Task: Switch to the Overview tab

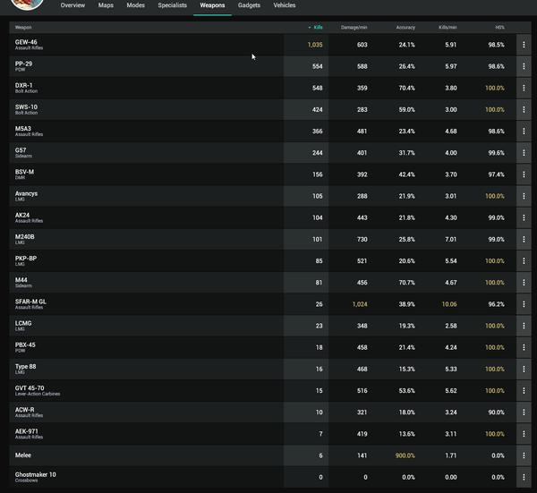Action: click(x=72, y=5)
